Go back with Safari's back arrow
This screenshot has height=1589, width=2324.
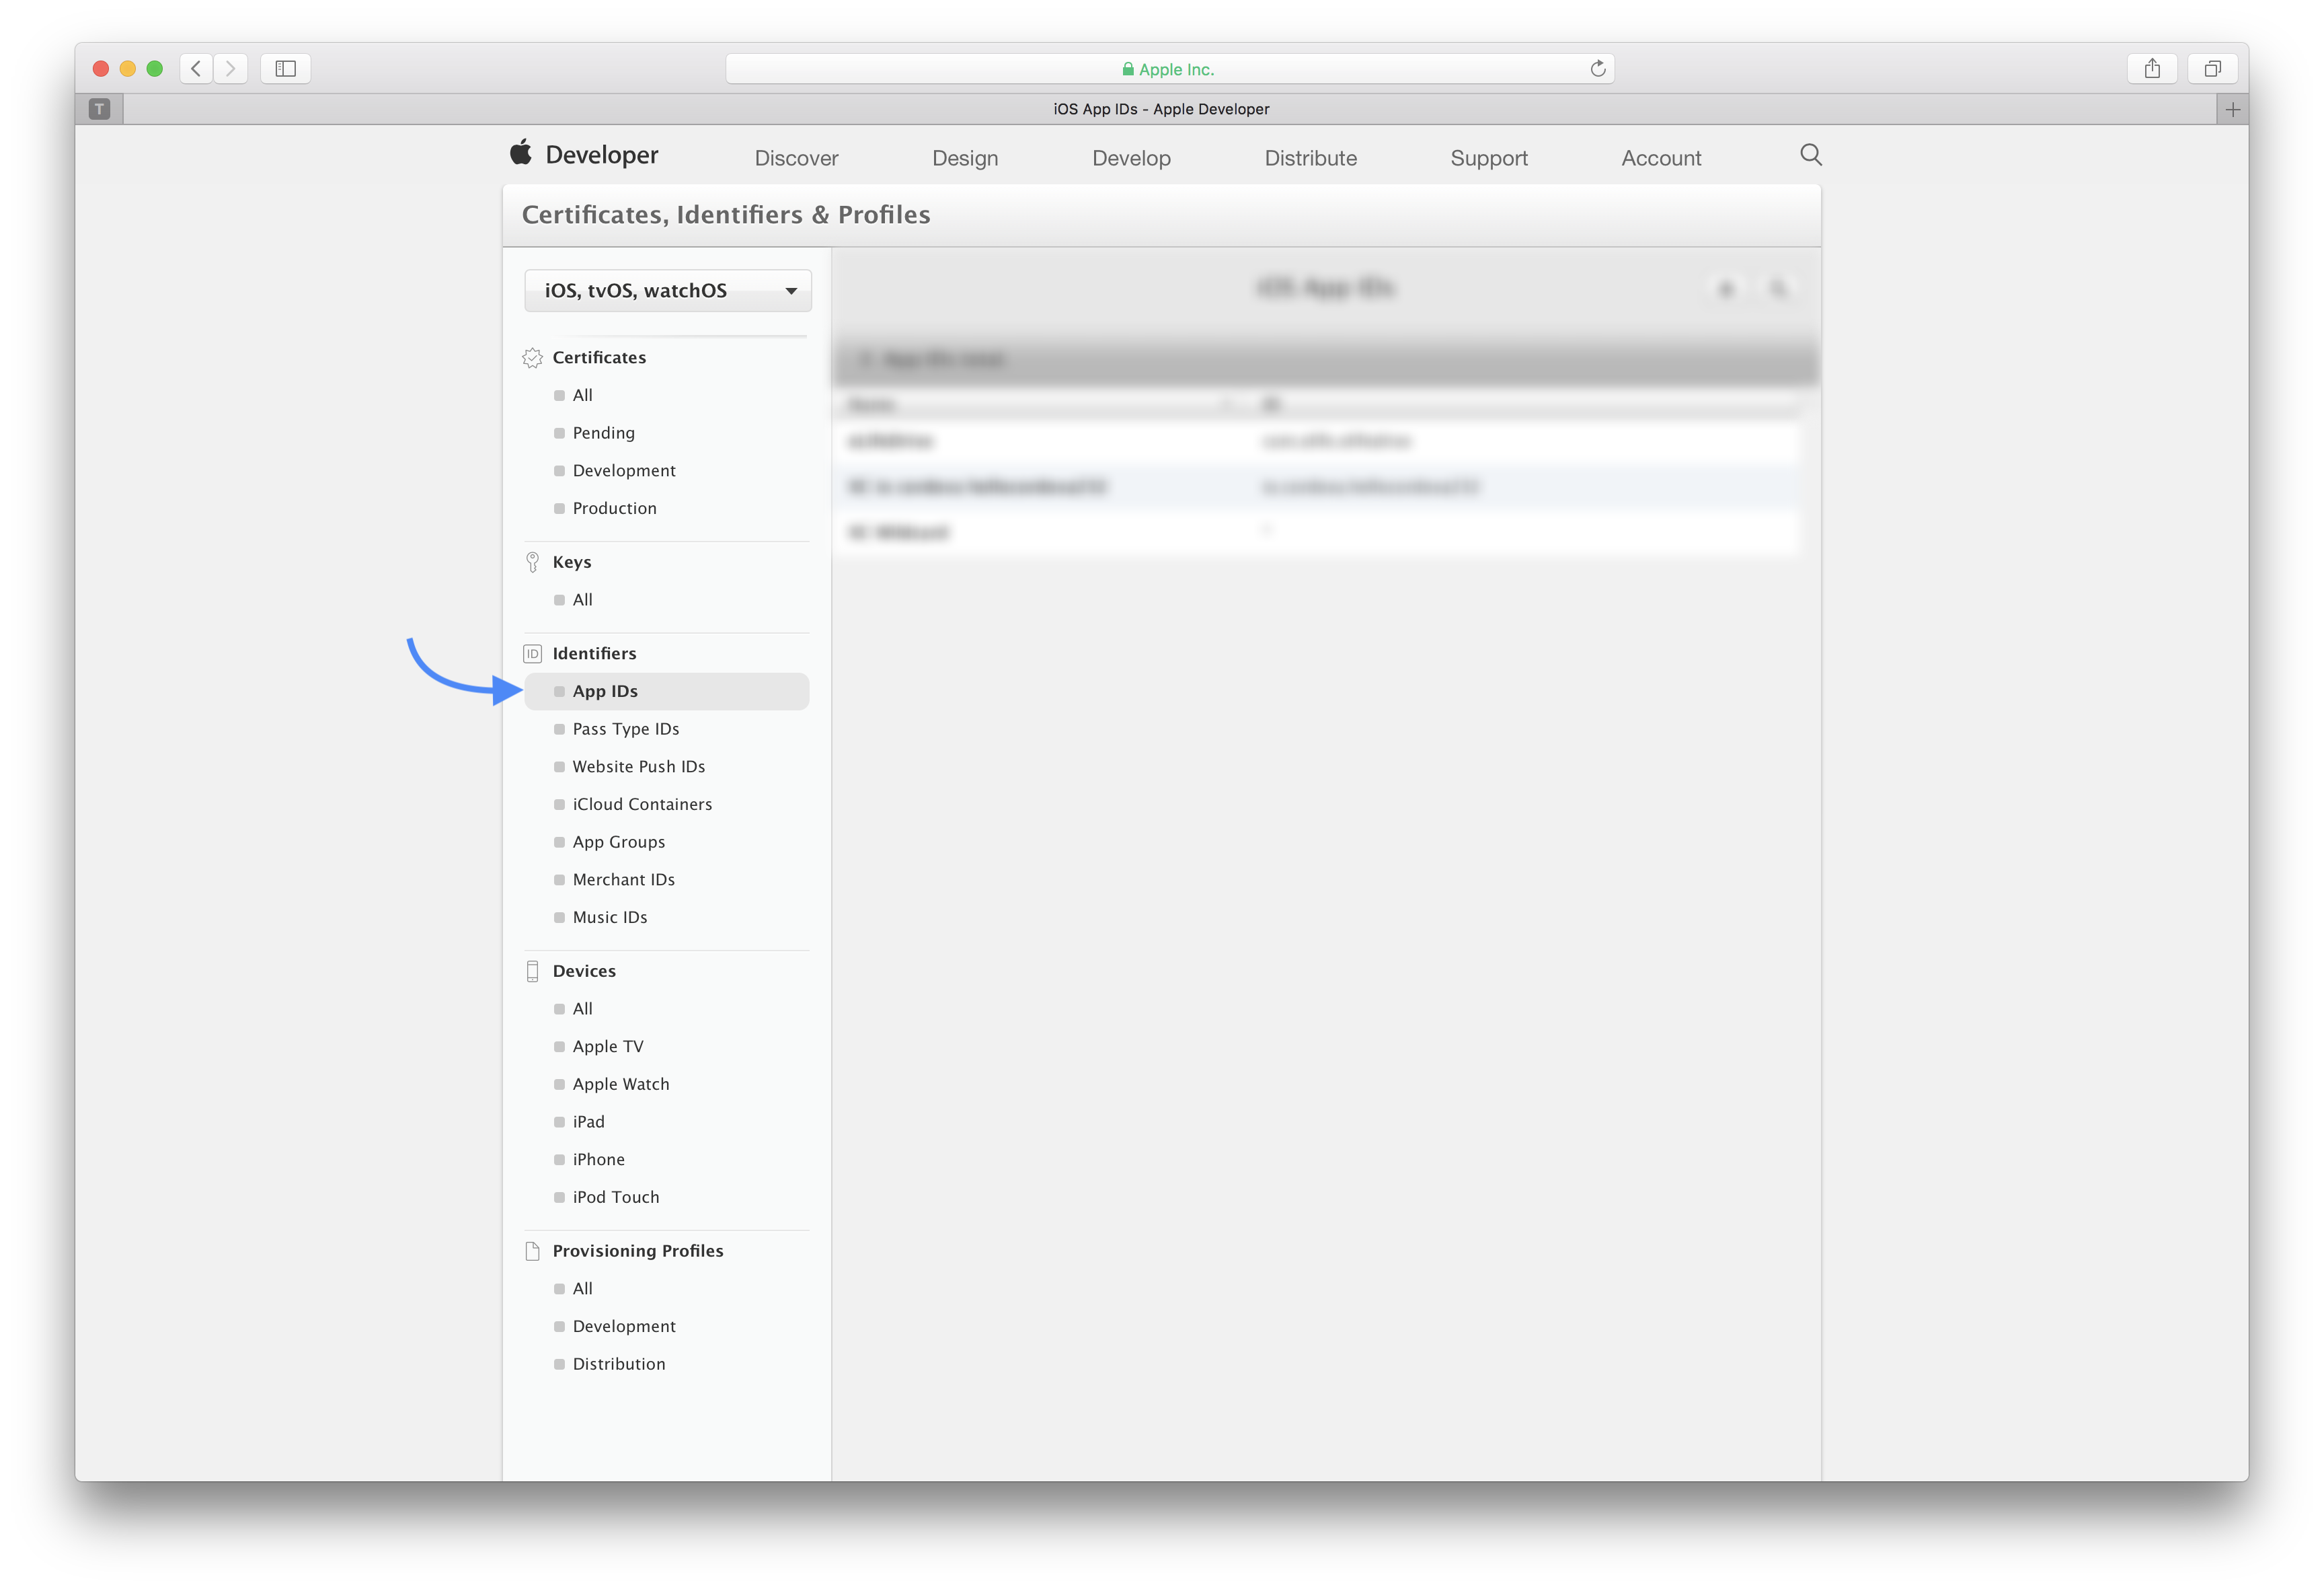(x=197, y=68)
